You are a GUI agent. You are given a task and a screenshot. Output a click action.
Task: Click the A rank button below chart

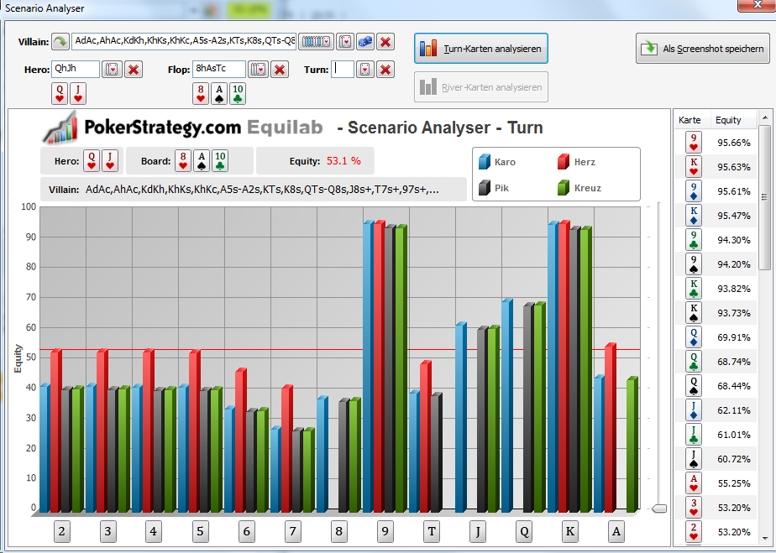coord(616,532)
